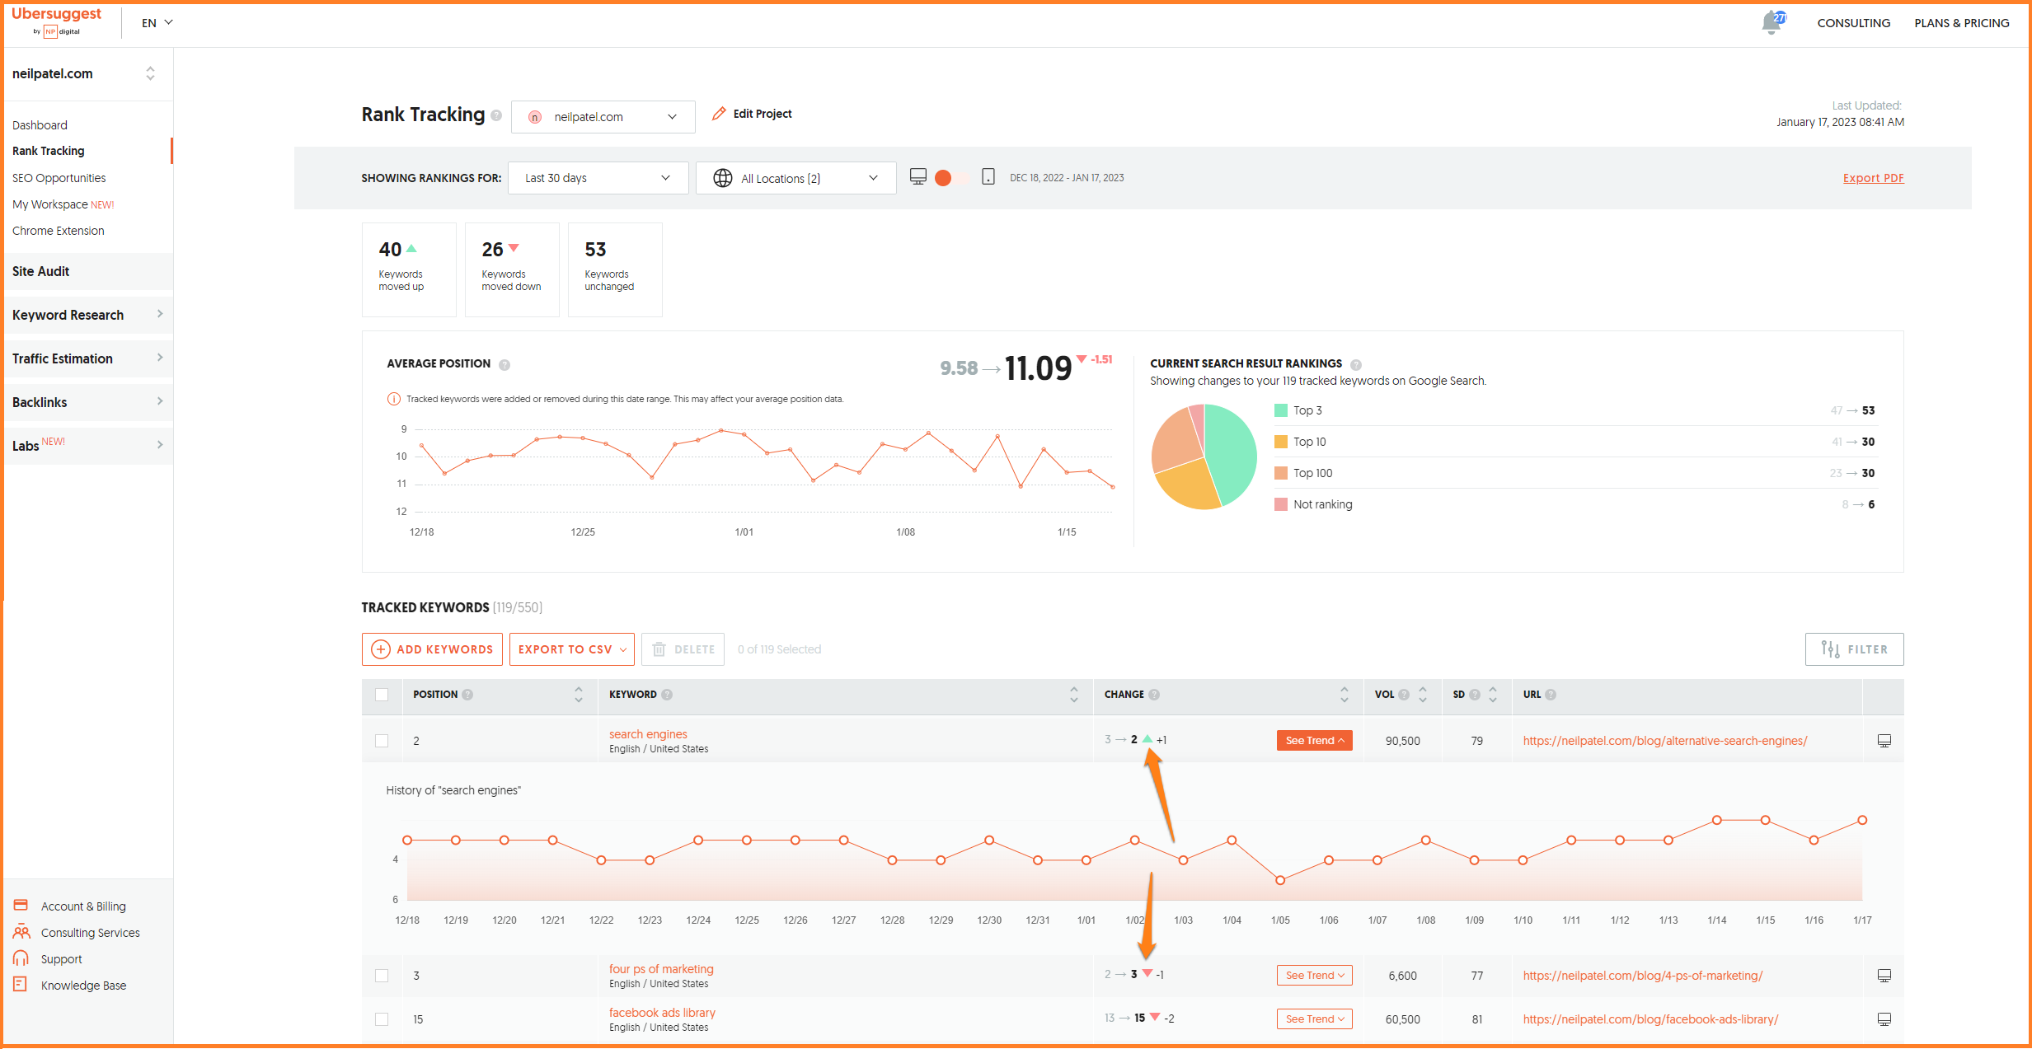This screenshot has width=2032, height=1049.
Task: Click the help icon beside Average Position
Action: coord(504,364)
